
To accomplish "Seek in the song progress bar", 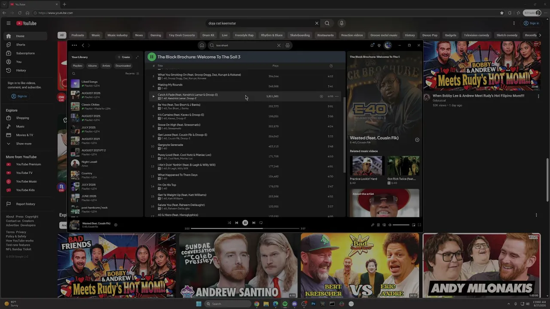I will point(245,228).
